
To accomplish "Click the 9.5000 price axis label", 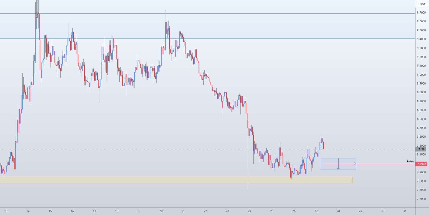I will coord(421,30).
